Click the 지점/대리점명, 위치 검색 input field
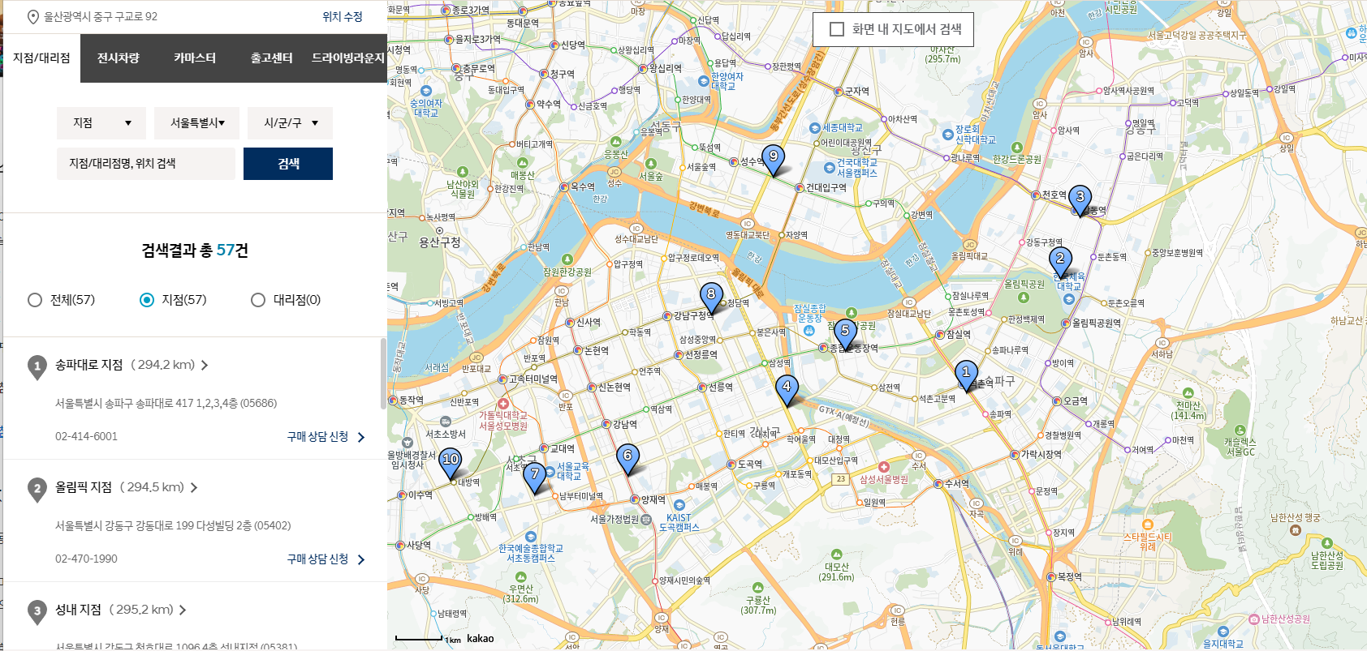Image resolution: width=1367 pixels, height=651 pixels. 146,164
